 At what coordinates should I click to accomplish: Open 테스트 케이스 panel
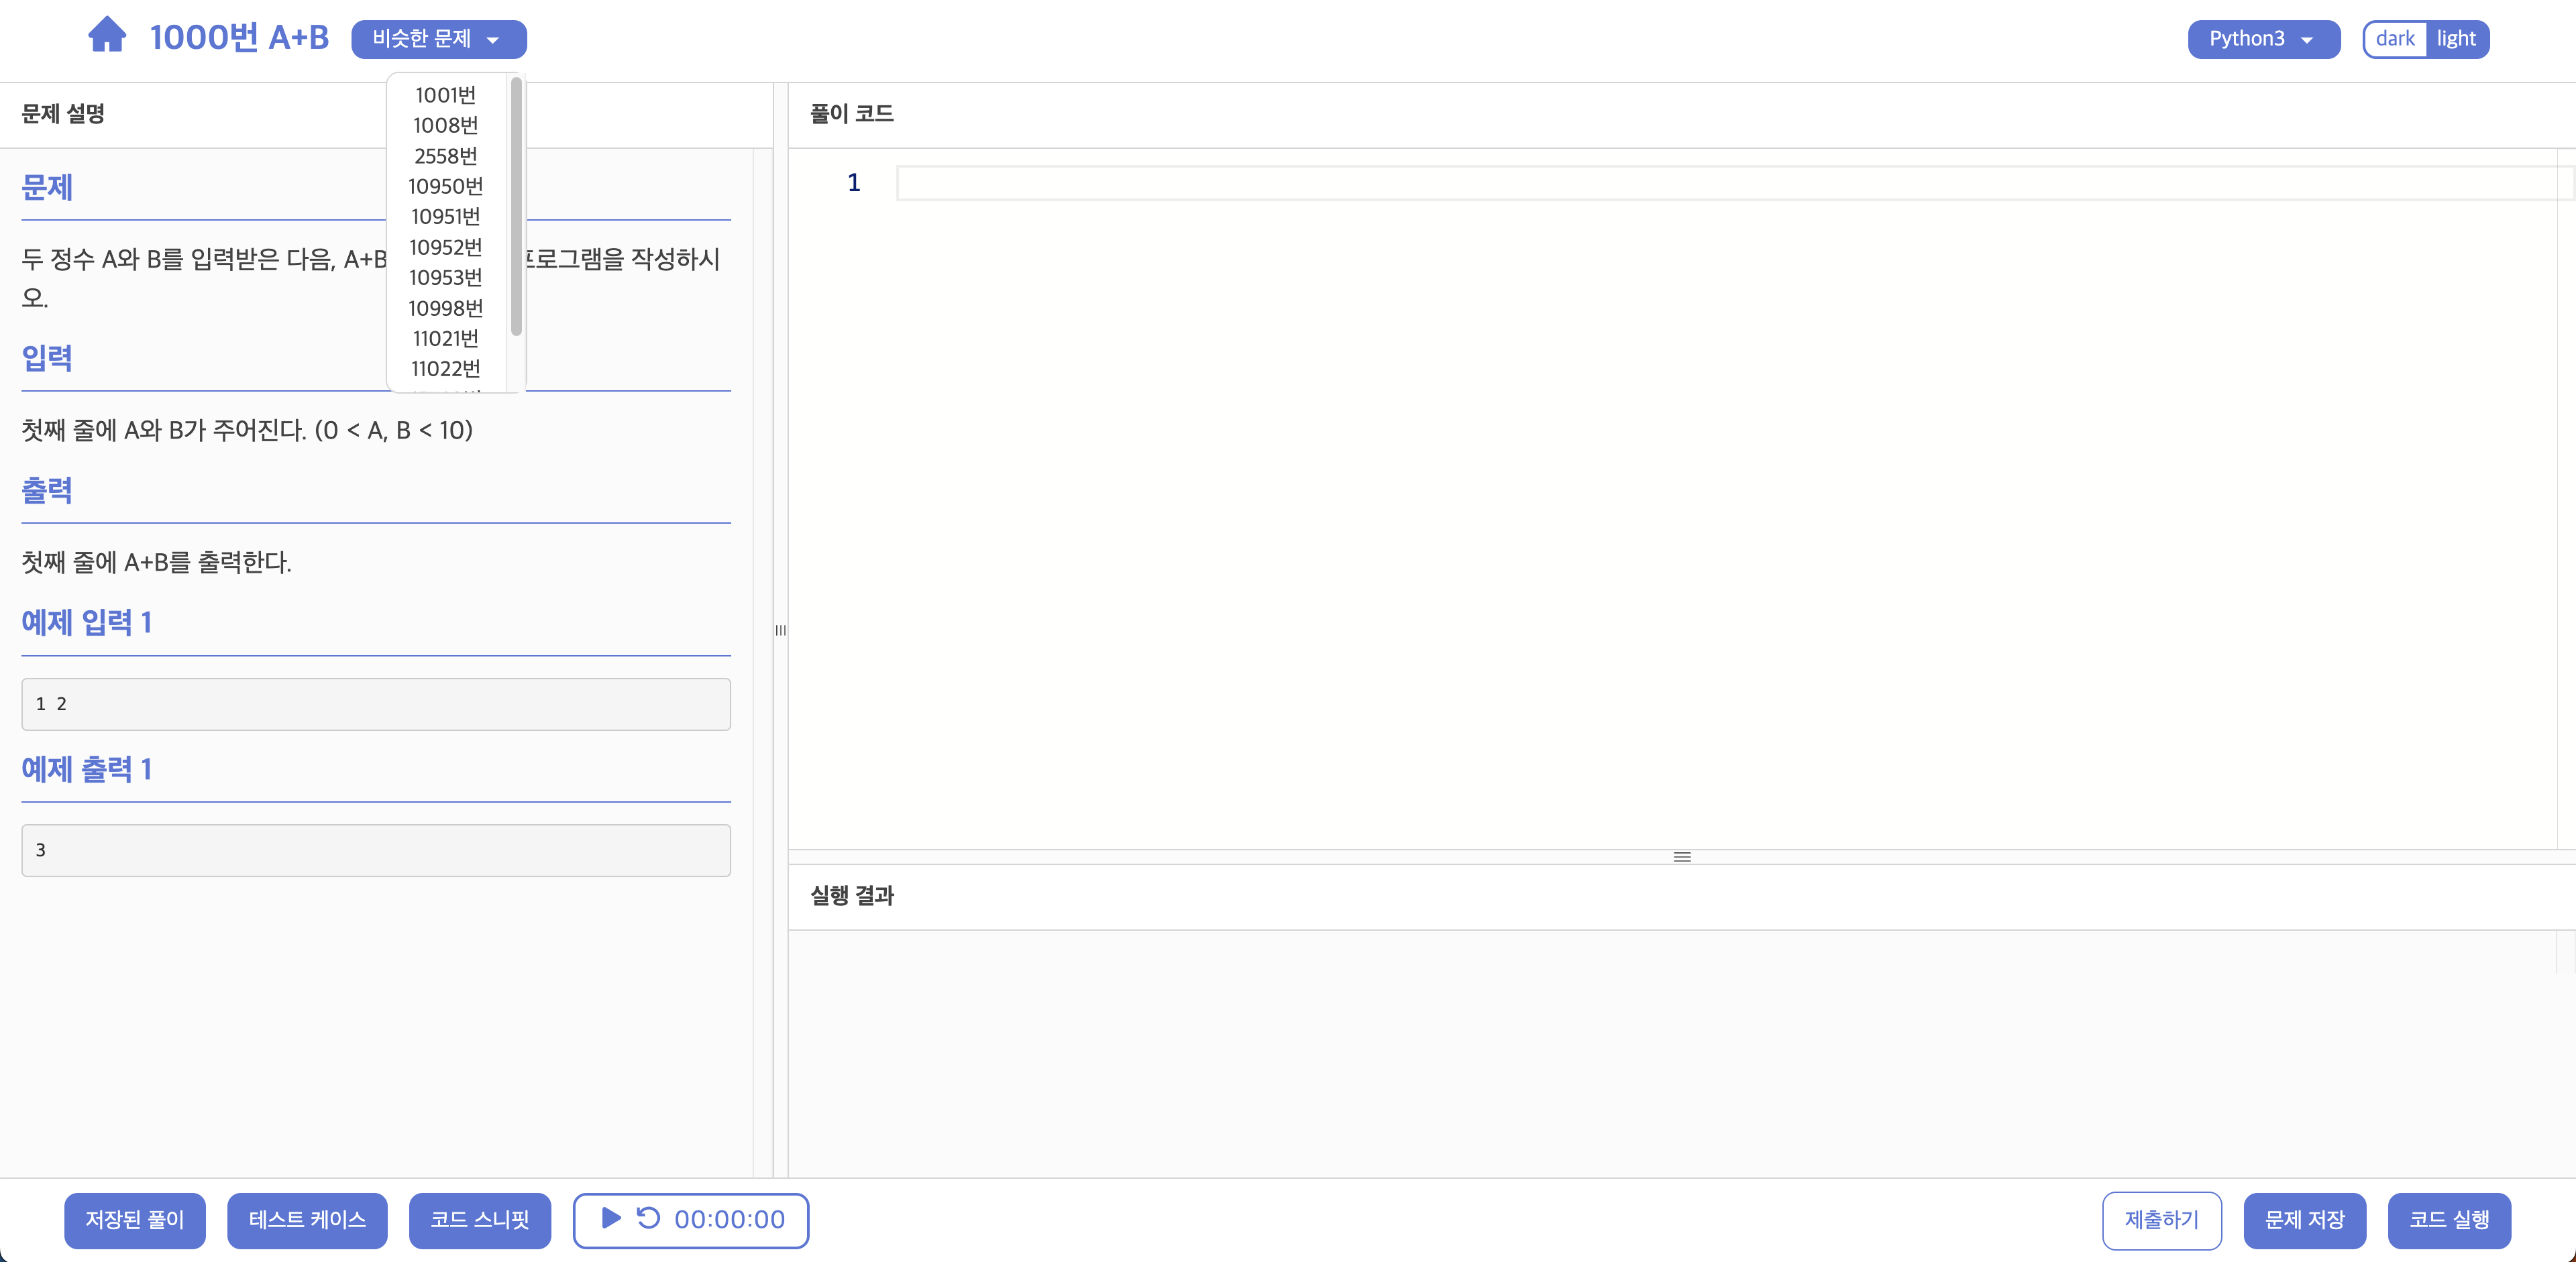coord(307,1220)
